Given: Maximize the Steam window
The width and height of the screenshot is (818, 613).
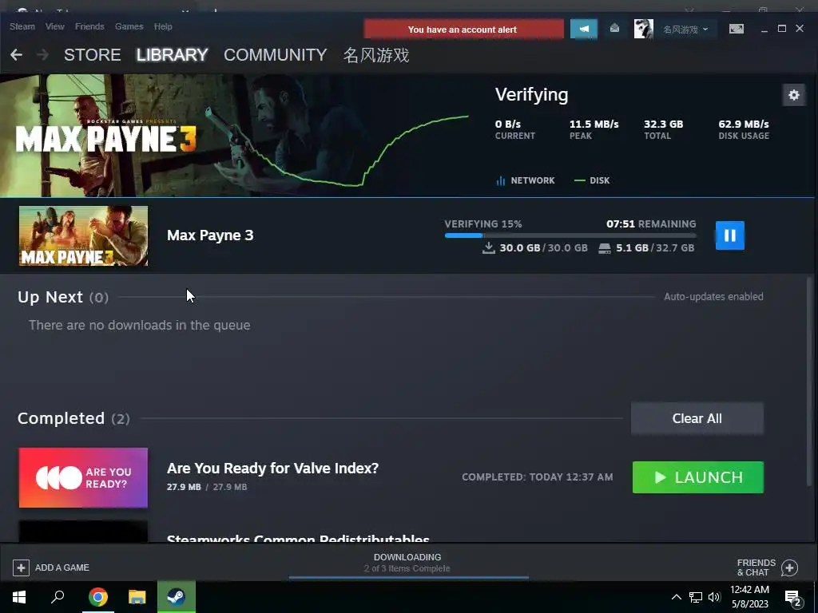Looking at the screenshot, I should click(781, 29).
